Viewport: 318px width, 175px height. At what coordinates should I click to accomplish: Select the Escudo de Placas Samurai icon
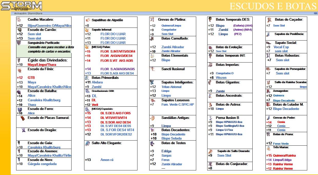coord(23,119)
